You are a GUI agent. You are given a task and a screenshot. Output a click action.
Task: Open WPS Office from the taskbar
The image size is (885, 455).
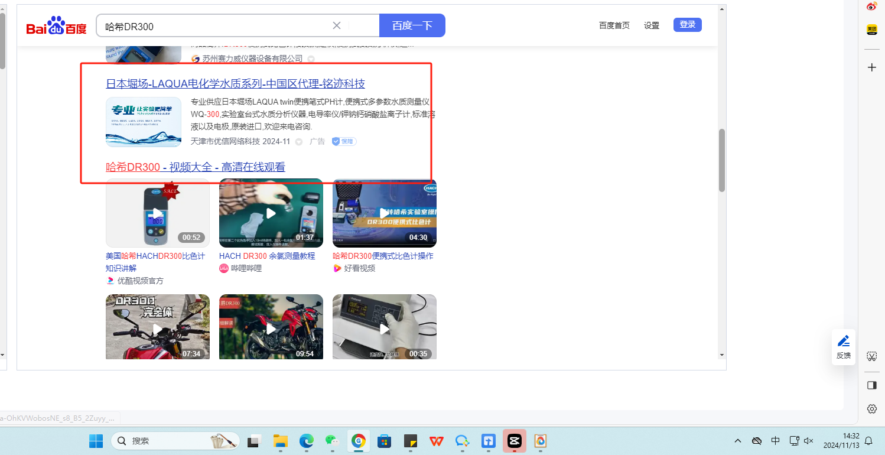tap(436, 441)
